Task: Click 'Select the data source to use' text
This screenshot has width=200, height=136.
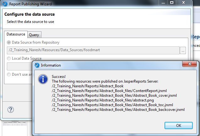Action: [x=30, y=22]
